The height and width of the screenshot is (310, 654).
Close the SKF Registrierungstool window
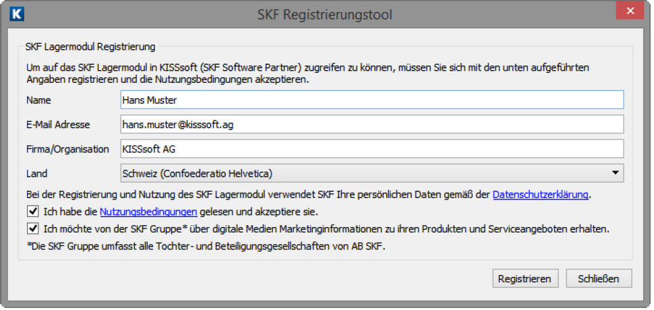pos(629,12)
